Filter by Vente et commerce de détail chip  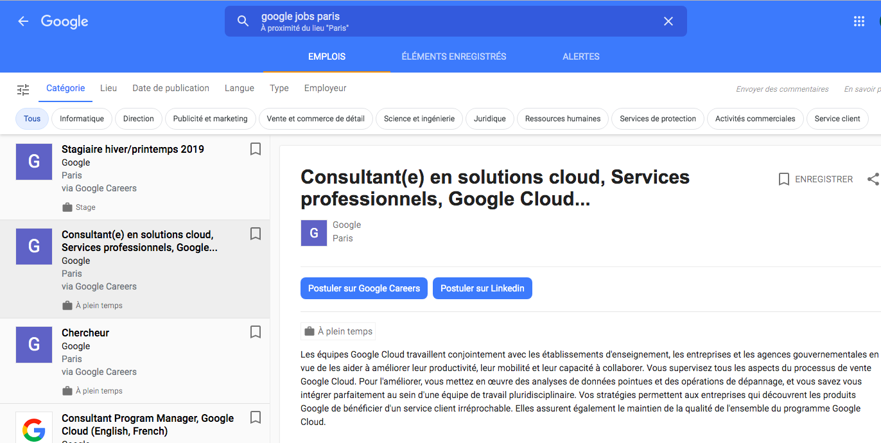pyautogui.click(x=316, y=119)
